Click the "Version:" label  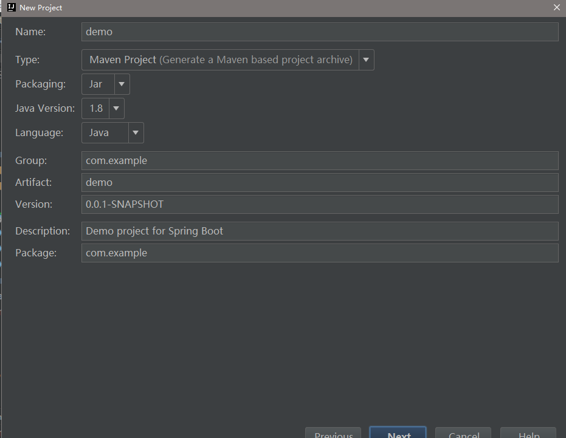coord(34,204)
